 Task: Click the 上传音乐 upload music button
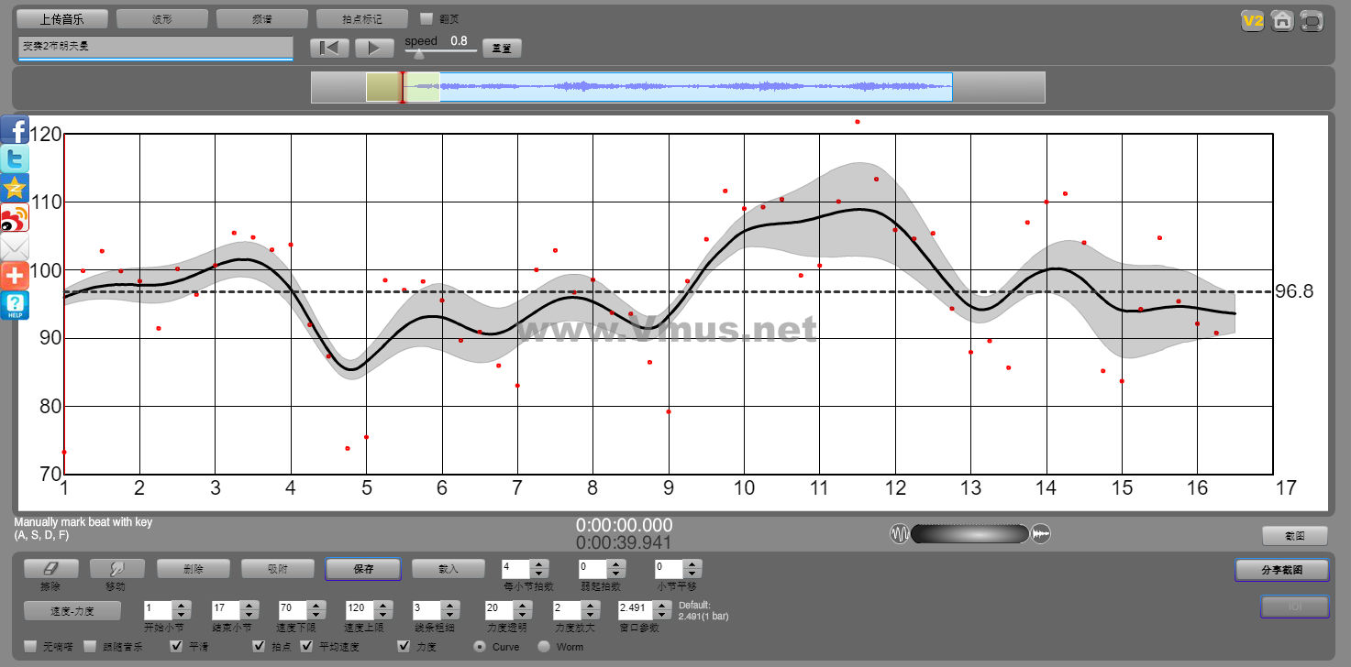(62, 19)
